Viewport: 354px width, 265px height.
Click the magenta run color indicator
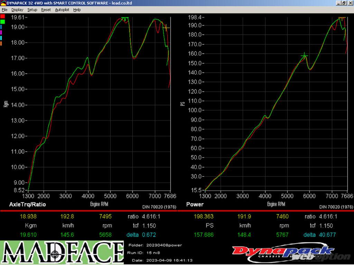(1, 32)
